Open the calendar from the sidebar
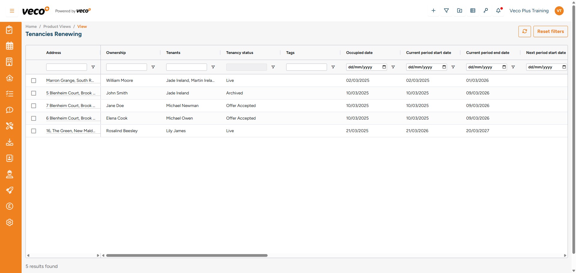Image resolution: width=576 pixels, height=273 pixels. (x=10, y=46)
